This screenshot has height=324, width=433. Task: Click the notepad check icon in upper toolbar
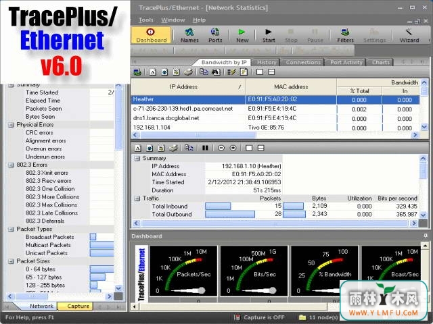point(244,72)
